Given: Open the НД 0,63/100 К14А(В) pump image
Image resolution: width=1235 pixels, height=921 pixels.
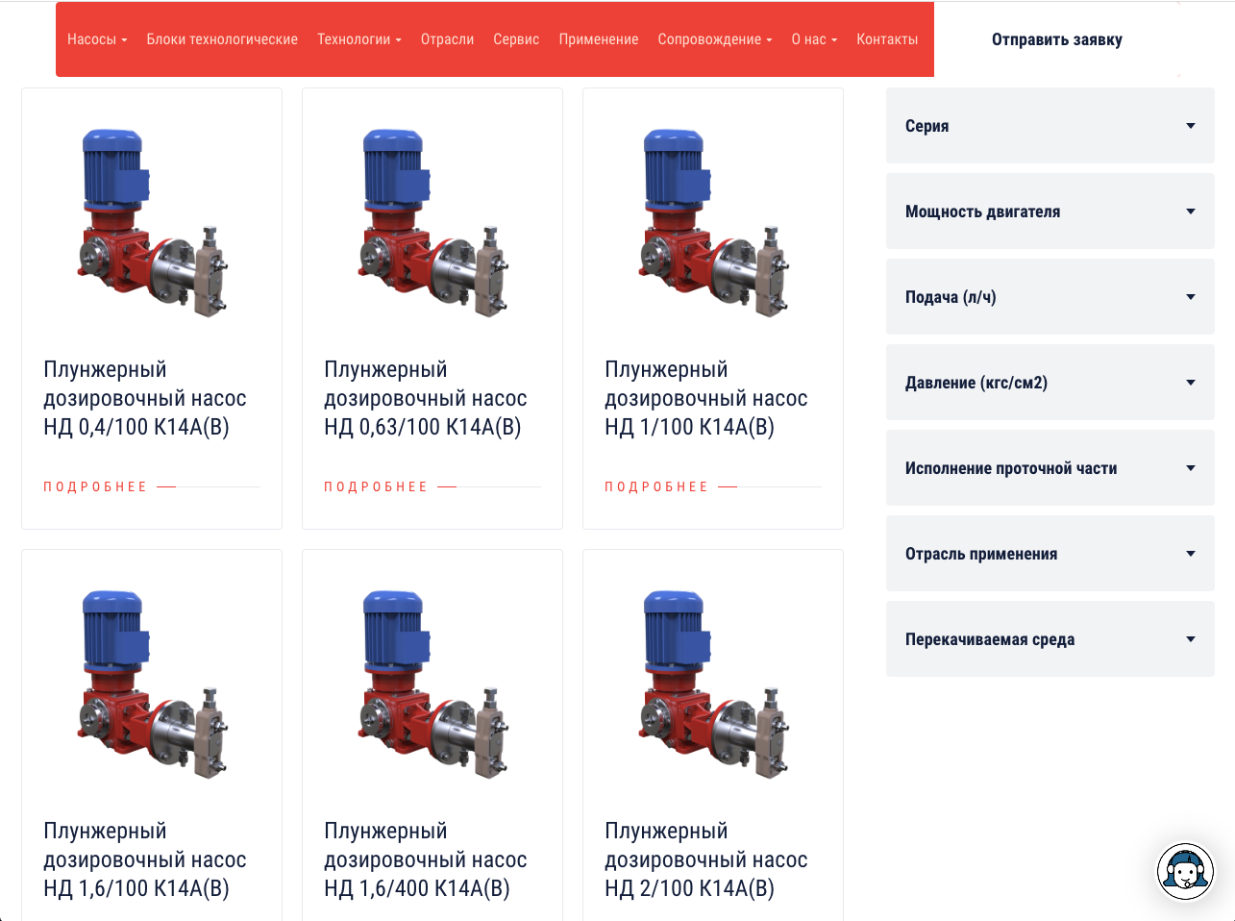Looking at the screenshot, I should point(432,222).
